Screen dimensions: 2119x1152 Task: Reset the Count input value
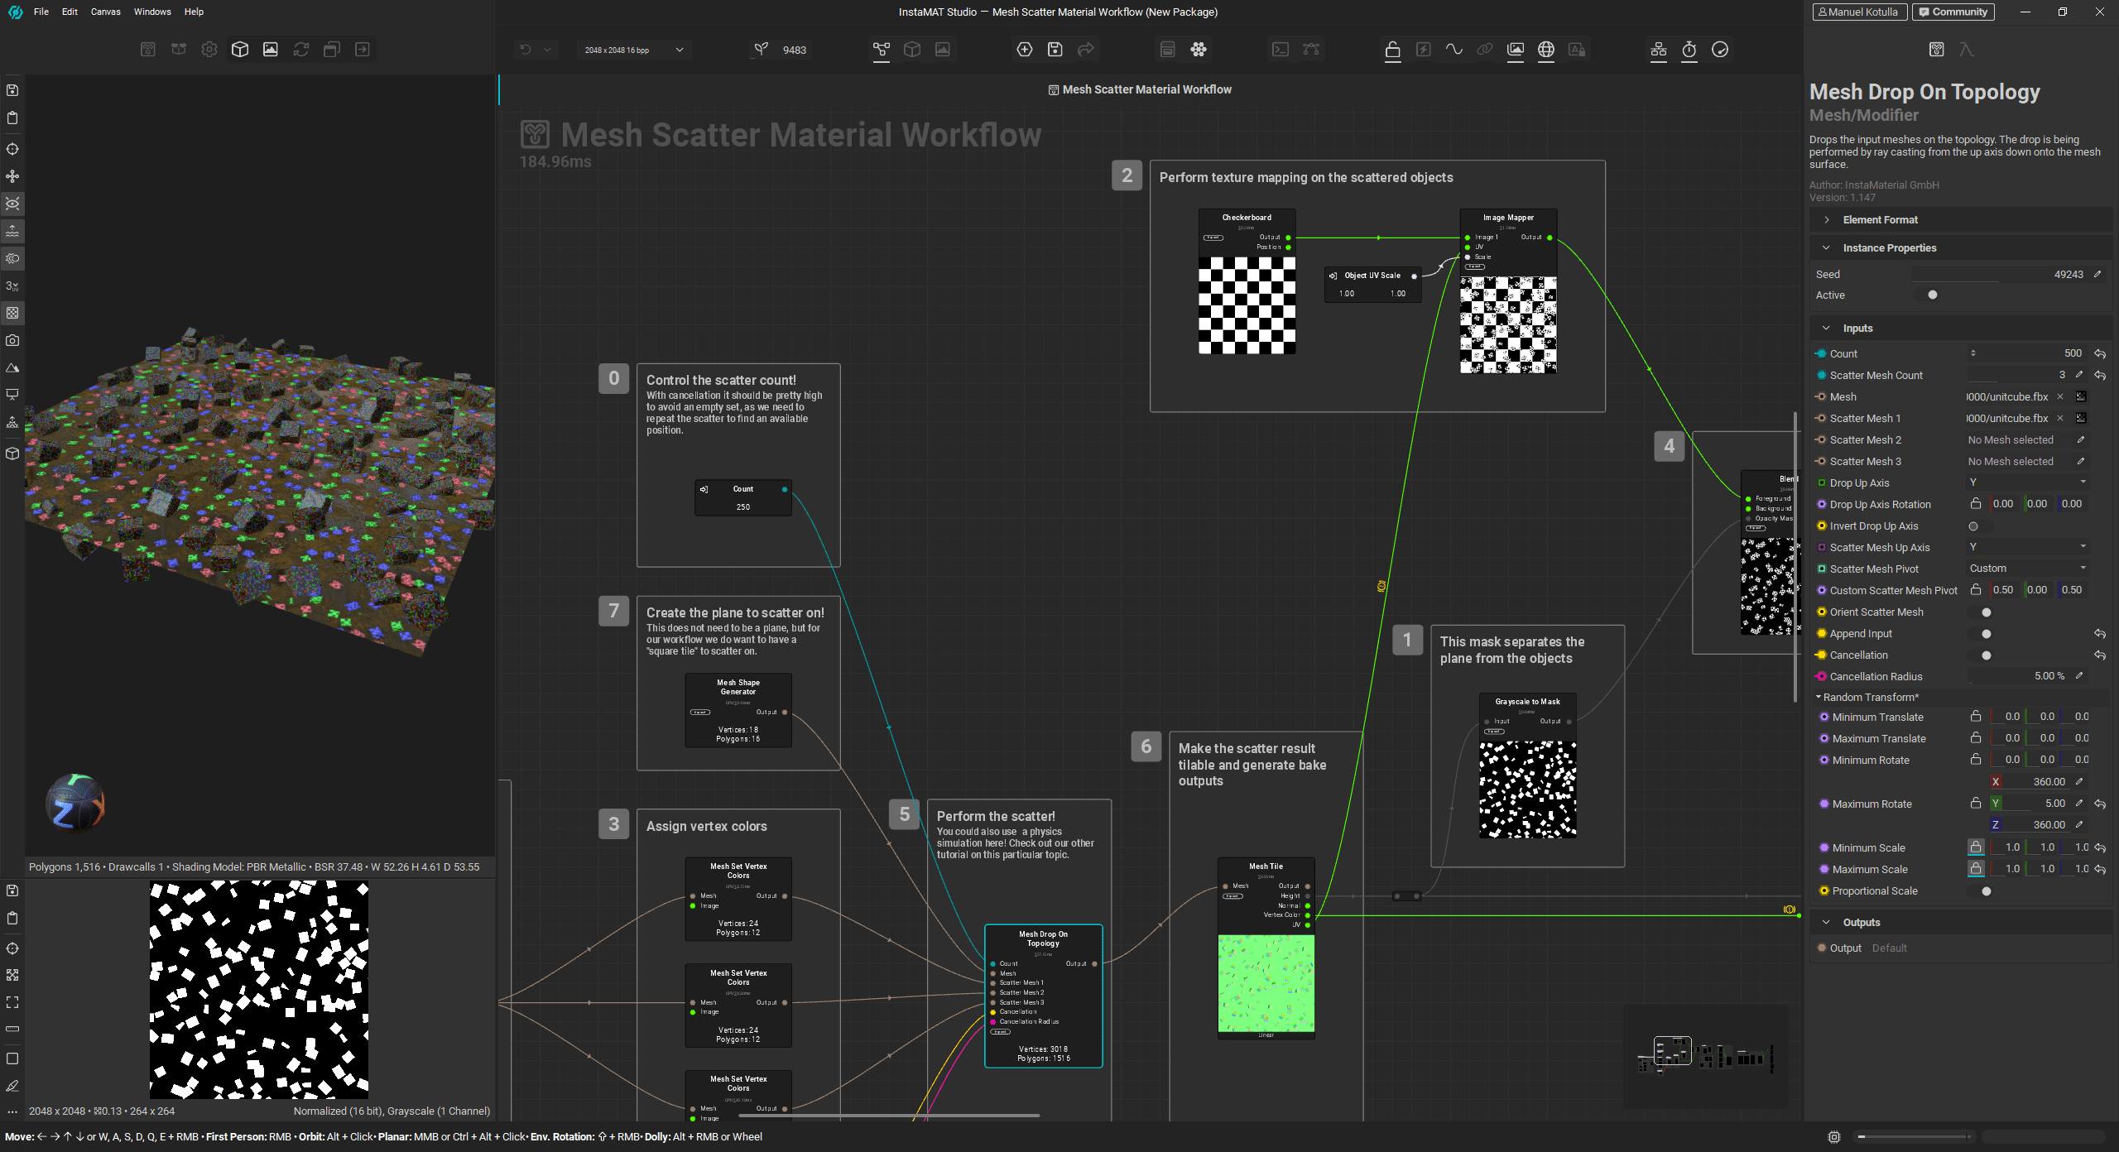point(2100,354)
